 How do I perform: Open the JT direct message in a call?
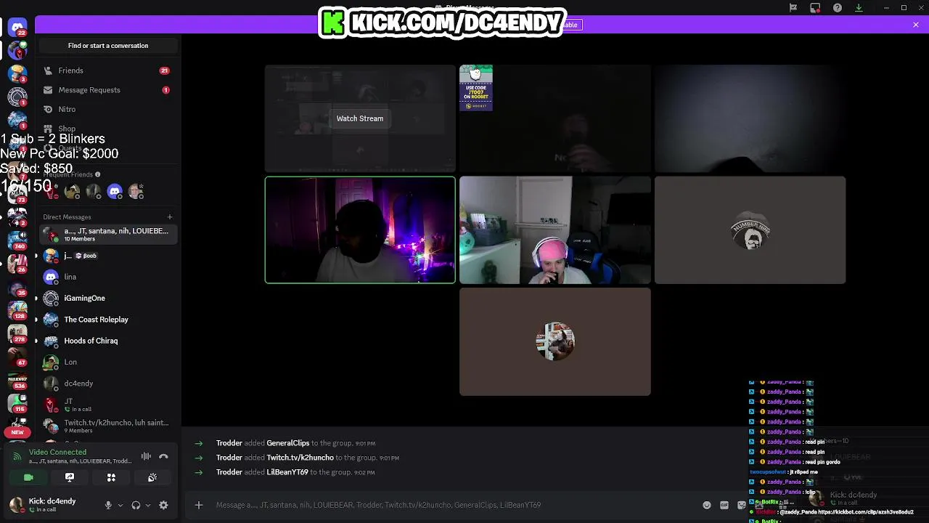tap(107, 405)
